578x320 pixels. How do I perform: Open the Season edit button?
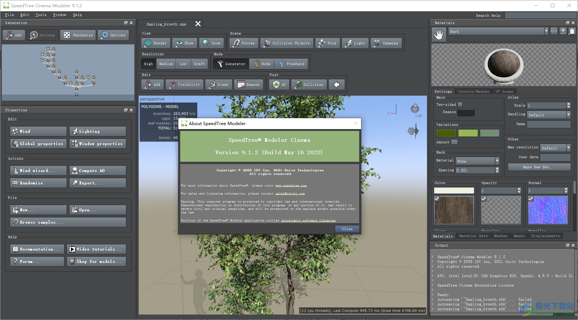(x=249, y=84)
